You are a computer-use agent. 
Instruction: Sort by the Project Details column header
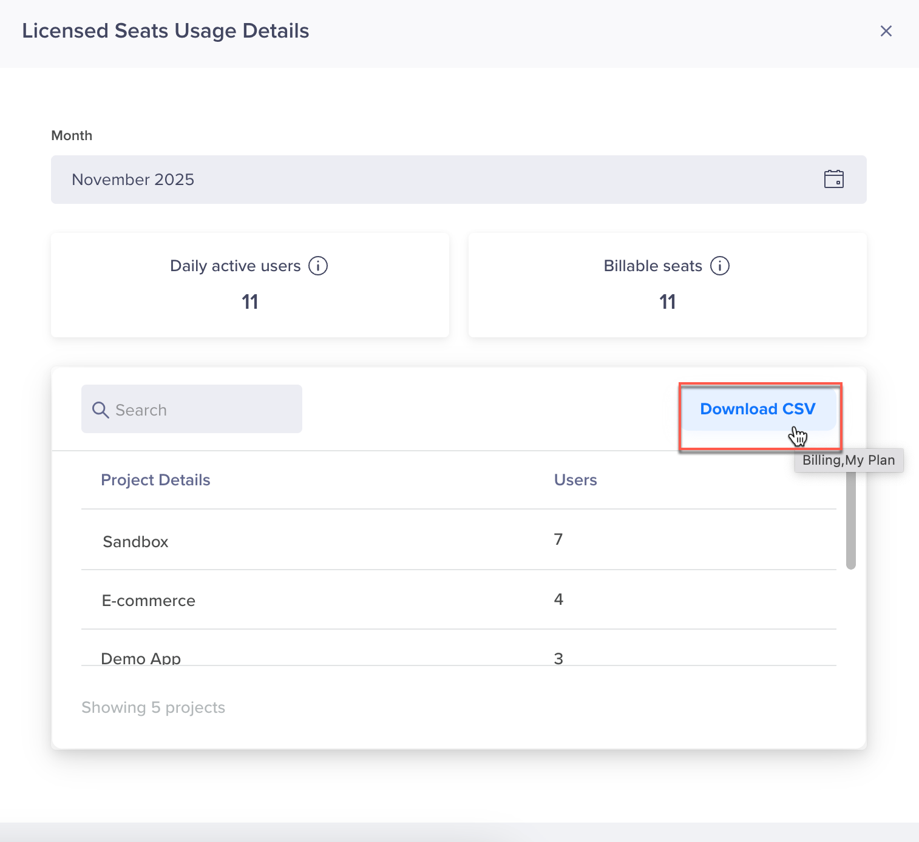pyautogui.click(x=155, y=480)
